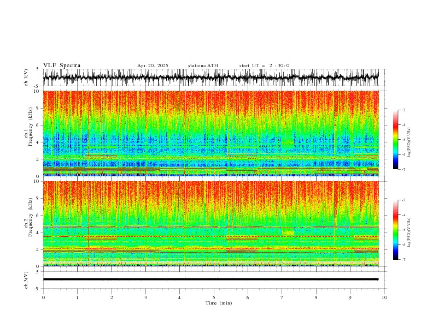433x334 pixels.
Task: Click the ch.2 spectrogram color scale bar
Action: tap(395, 230)
